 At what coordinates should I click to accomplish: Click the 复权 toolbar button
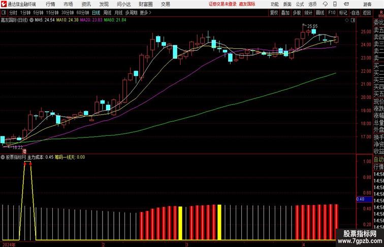pyautogui.click(x=274, y=13)
